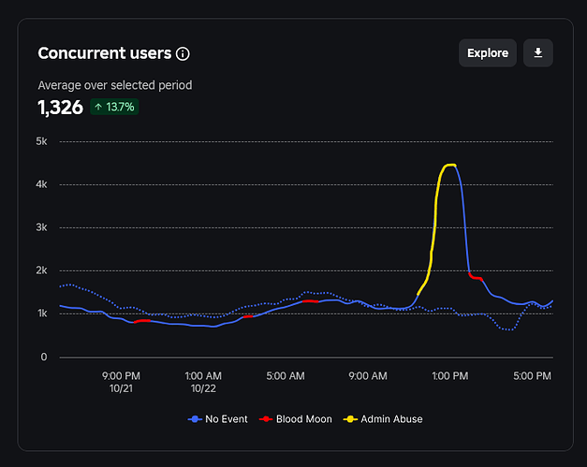The height and width of the screenshot is (467, 587).
Task: Click the 1:00 PM axis label
Action: [450, 376]
